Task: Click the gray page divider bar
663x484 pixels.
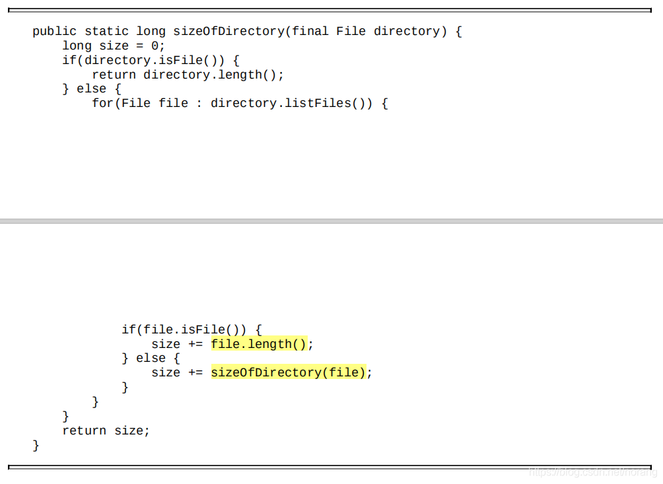Action: (331, 221)
